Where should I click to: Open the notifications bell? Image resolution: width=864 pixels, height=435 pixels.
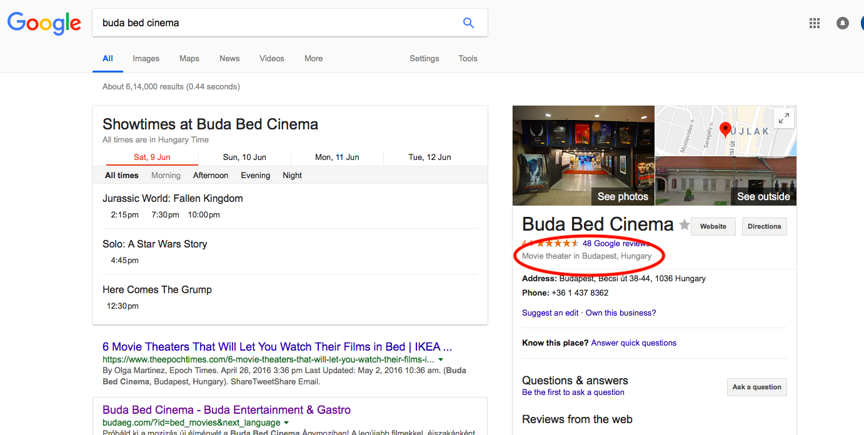point(843,23)
